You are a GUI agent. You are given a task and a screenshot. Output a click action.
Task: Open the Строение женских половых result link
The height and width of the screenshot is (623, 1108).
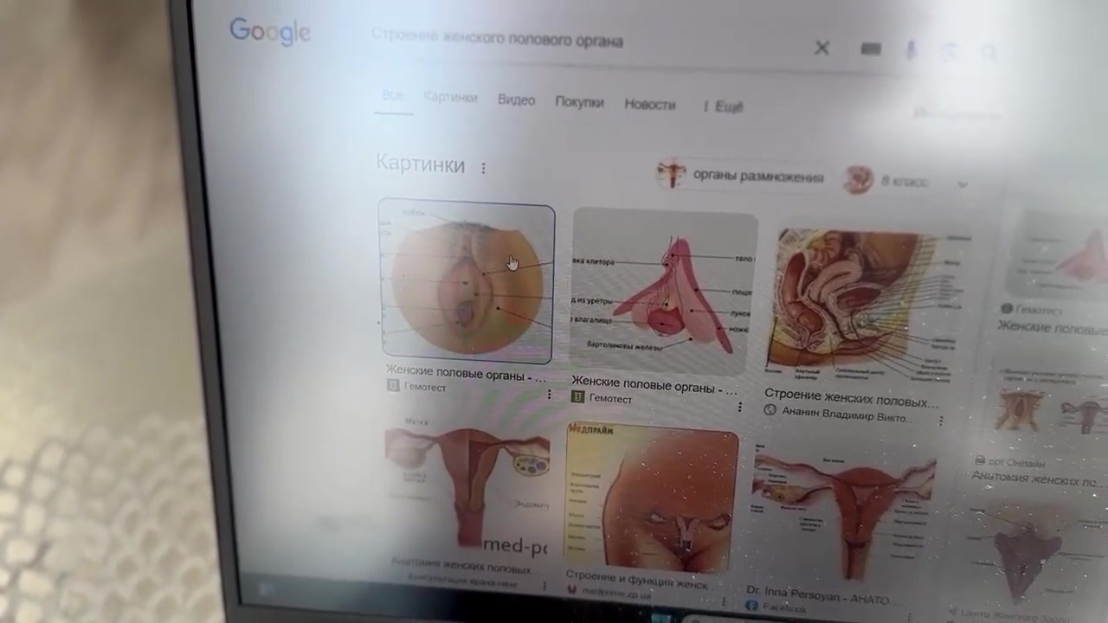(x=850, y=400)
